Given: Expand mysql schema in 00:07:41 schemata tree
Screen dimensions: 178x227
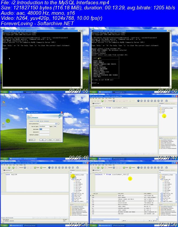Looking at the screenshot, I should click(160, 110).
